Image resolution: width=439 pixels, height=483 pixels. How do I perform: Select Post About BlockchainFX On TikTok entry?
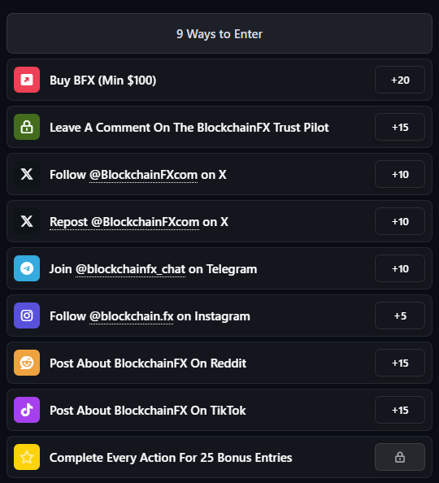(x=219, y=410)
